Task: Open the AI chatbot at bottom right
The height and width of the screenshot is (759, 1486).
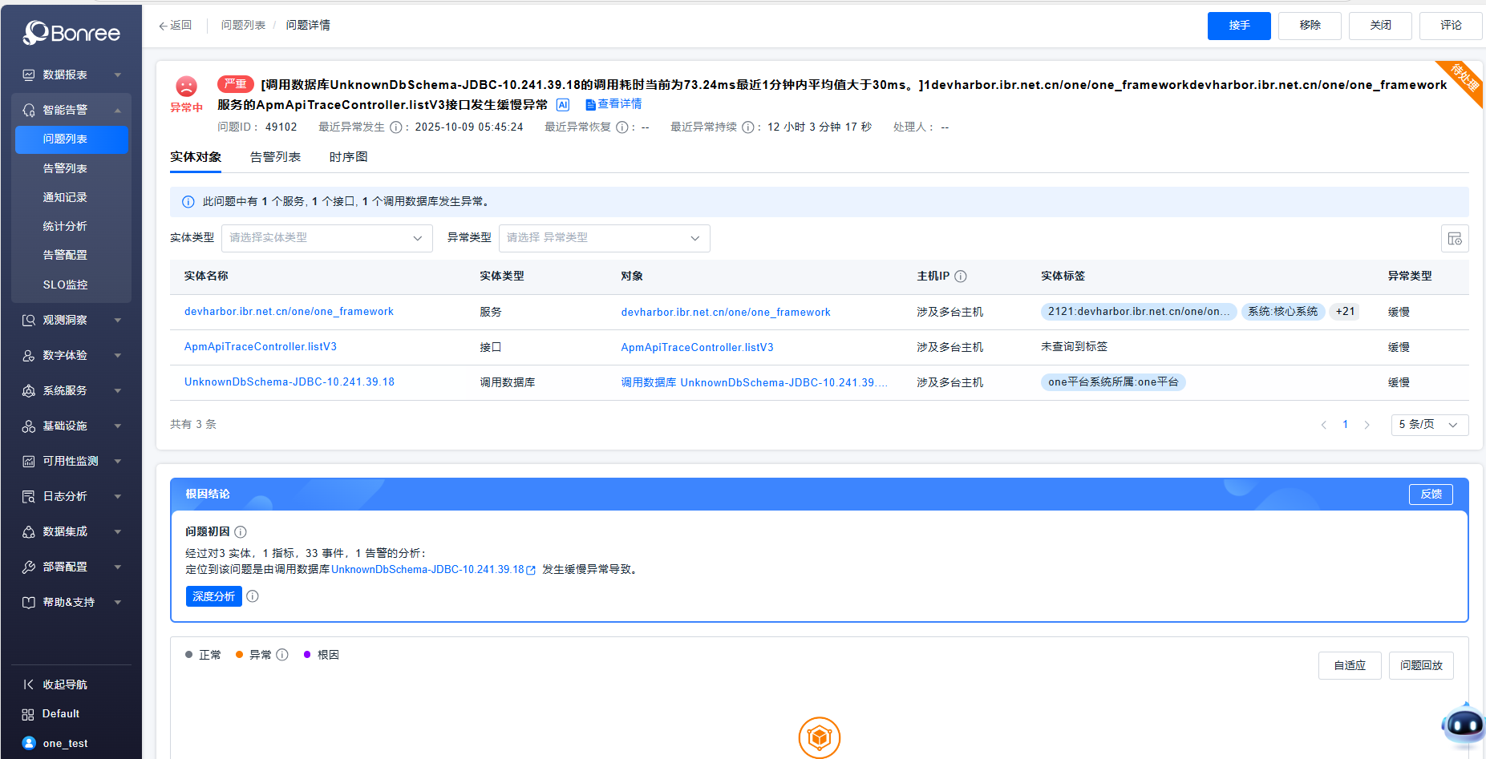Action: (1463, 725)
